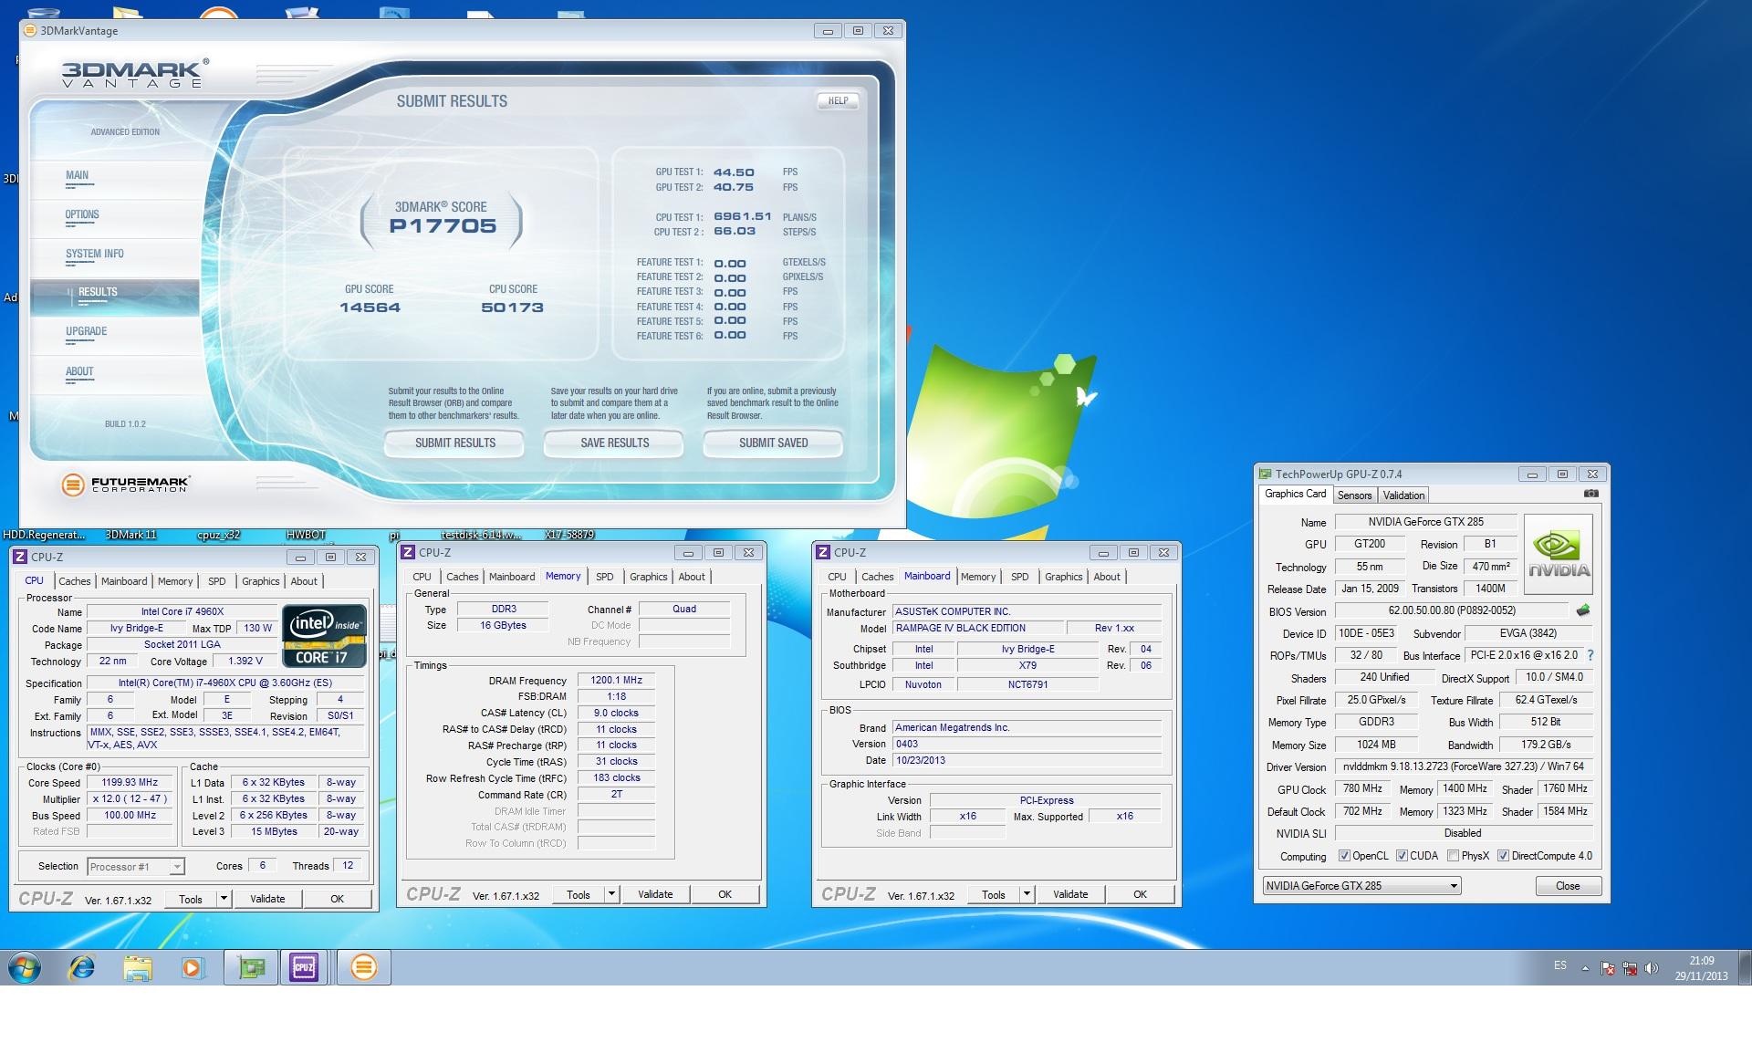Screen dimensions: 1752x1053
Task: Click title icon of CPU-Z Mainboard window
Action: pyautogui.click(x=824, y=552)
